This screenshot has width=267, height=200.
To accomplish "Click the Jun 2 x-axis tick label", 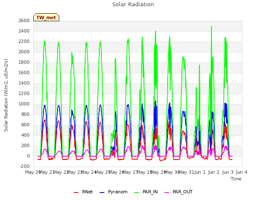I will pyautogui.click(x=214, y=172).
